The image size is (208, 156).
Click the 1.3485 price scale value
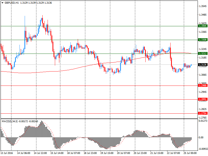(203, 15)
